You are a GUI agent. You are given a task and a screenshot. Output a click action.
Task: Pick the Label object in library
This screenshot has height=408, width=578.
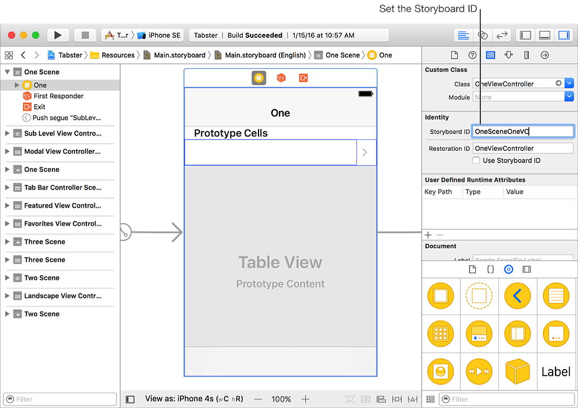(x=556, y=371)
